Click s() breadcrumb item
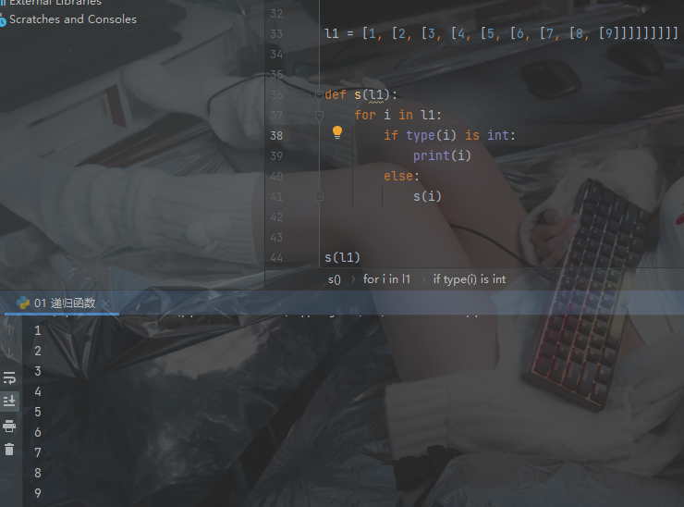Viewport: 684px width, 507px height. (x=335, y=279)
